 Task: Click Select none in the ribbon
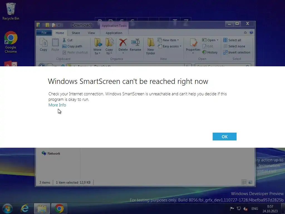234,46
